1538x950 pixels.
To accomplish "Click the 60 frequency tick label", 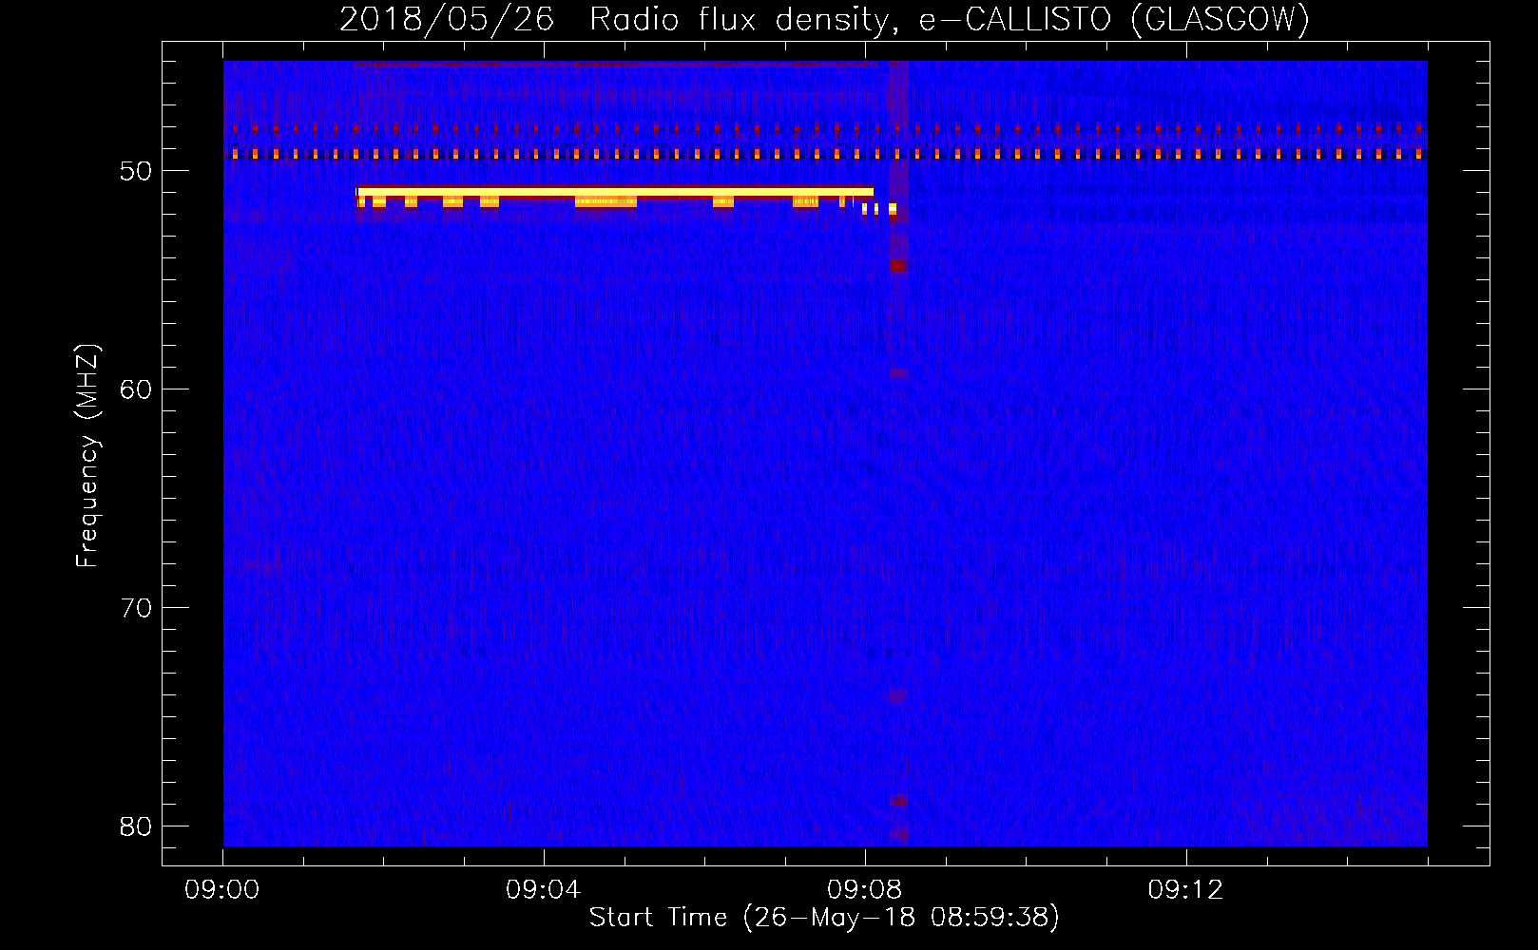I will pyautogui.click(x=136, y=389).
